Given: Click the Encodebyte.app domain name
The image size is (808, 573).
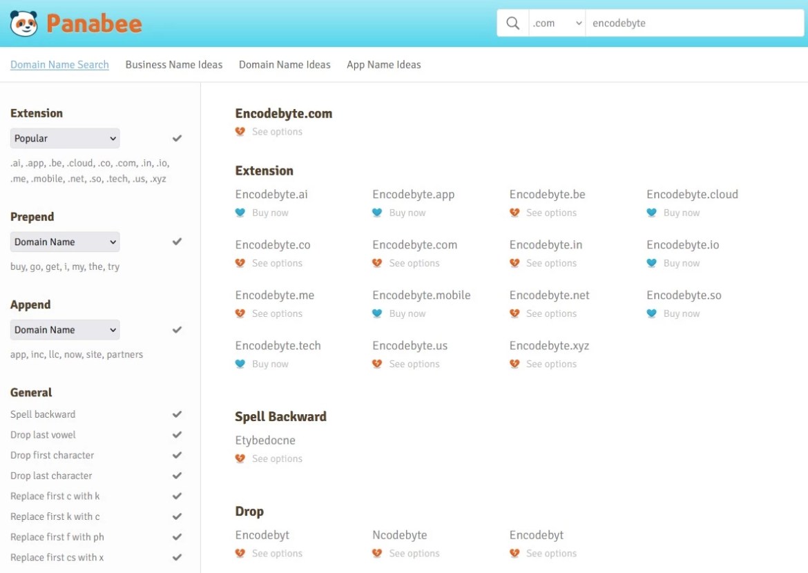Looking at the screenshot, I should [414, 194].
